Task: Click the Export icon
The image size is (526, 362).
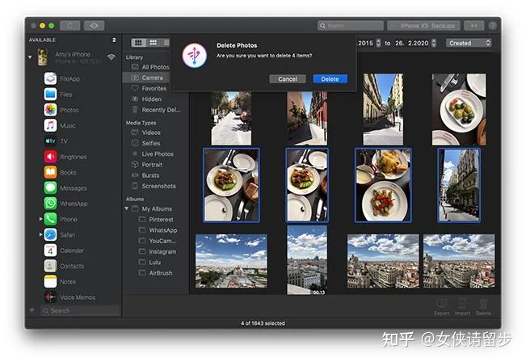Action: point(441,306)
